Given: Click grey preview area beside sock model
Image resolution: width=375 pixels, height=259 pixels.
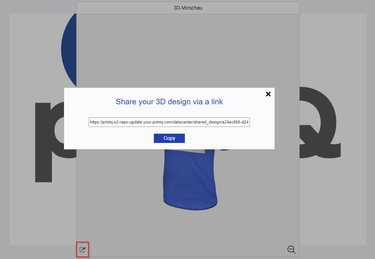Looking at the screenshot, I should (x=118, y=192).
